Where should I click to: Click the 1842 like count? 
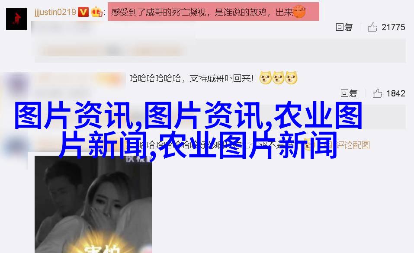395,93
